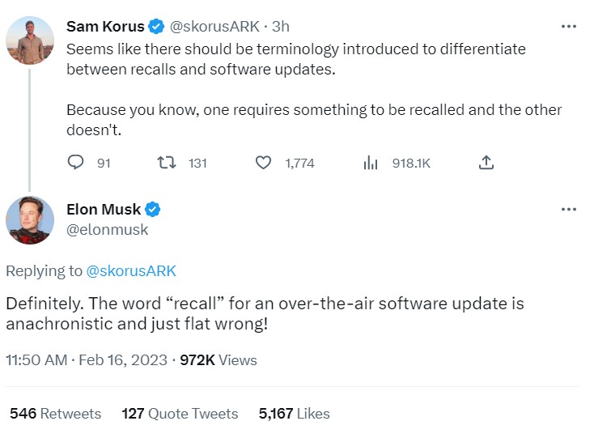Open the three-dot menu on Sam Korus's tweet
The width and height of the screenshot is (594, 438).
(x=569, y=26)
